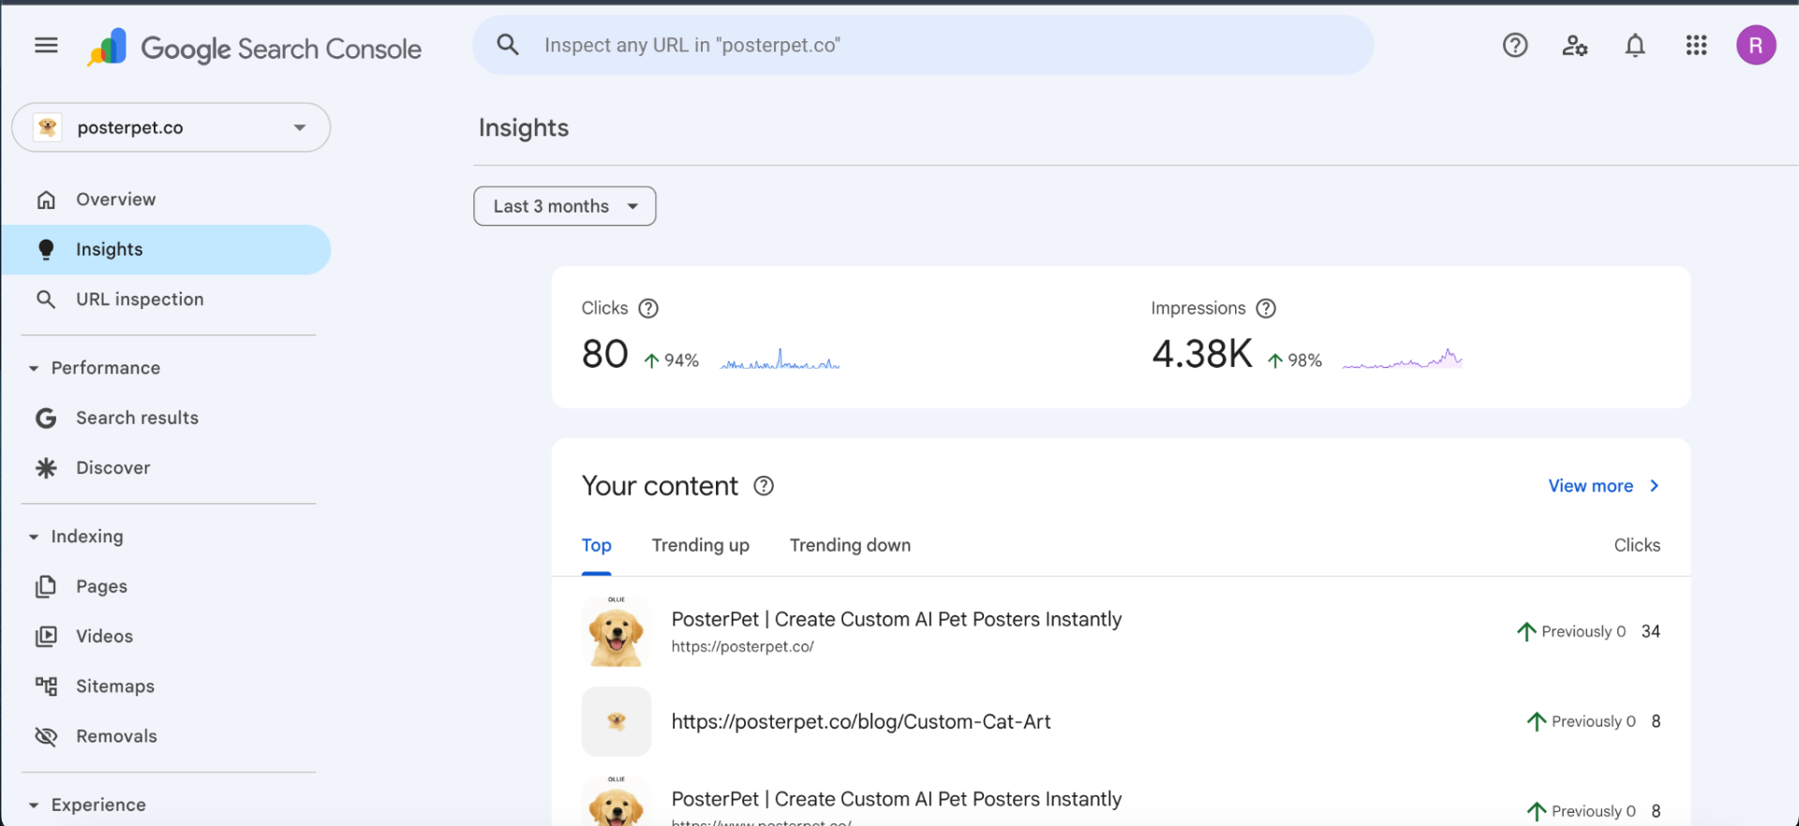Click the golden retriever thumbnail of first result
This screenshot has width=1799, height=826.
coord(616,631)
